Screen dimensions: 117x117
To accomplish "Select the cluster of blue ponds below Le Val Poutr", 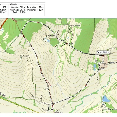I will (x=48, y=41).
